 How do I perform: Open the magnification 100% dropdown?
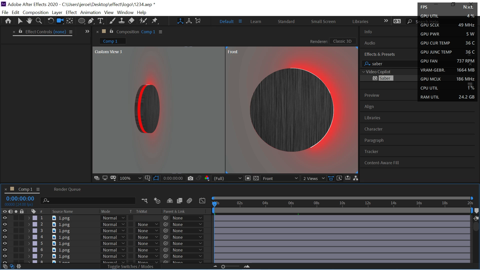click(x=130, y=178)
